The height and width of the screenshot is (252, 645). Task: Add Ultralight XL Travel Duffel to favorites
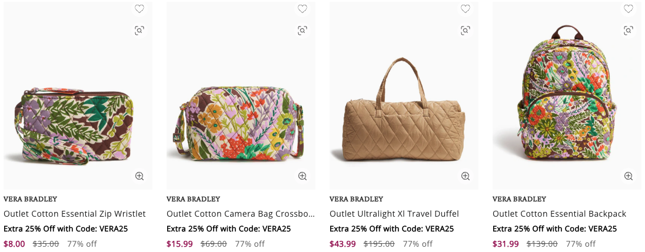coord(466,9)
